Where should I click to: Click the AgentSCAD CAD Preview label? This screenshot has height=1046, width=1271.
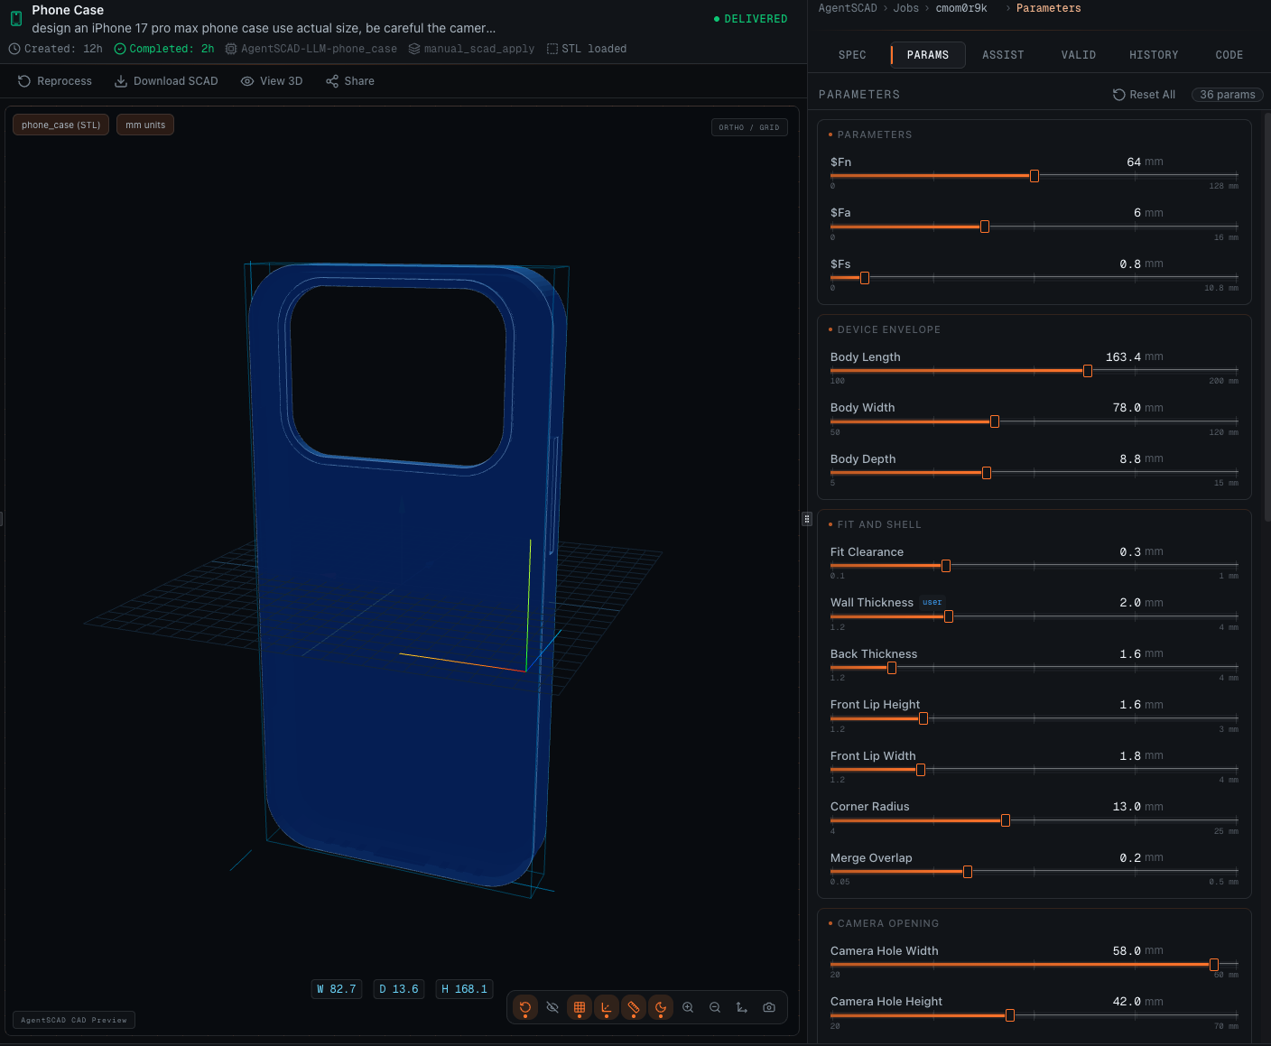(x=74, y=1020)
